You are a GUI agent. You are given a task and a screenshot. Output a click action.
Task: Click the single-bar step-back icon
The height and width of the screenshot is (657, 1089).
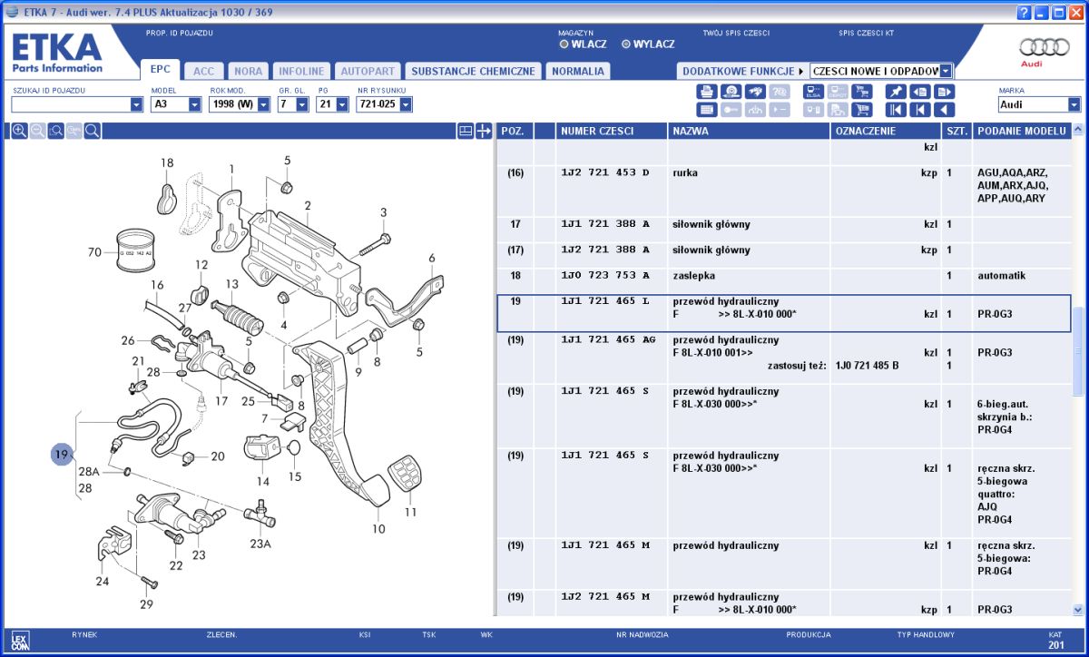[x=920, y=110]
